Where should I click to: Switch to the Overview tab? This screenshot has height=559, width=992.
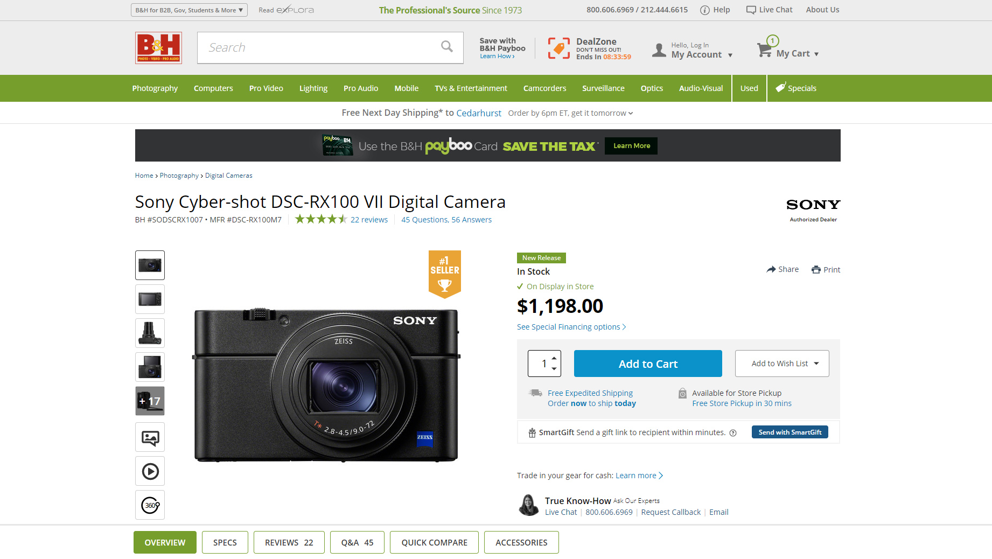click(165, 542)
